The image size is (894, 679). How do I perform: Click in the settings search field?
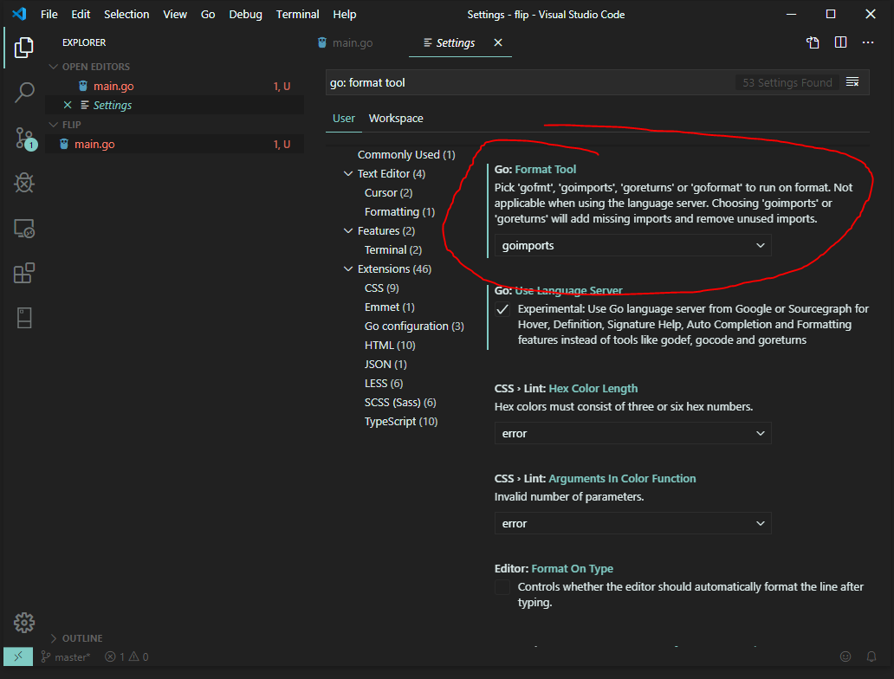[x=530, y=82]
